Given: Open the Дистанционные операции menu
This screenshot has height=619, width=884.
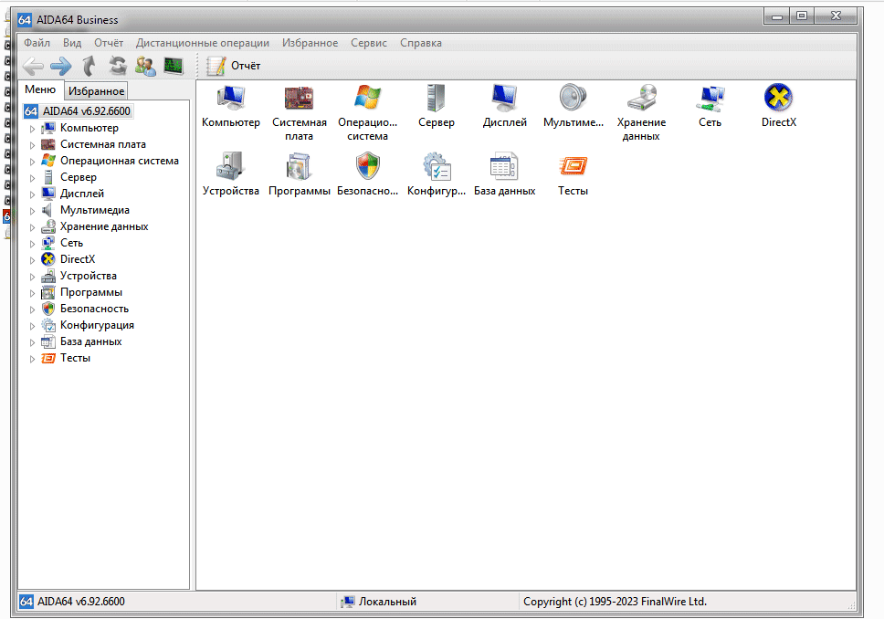Looking at the screenshot, I should coord(203,43).
